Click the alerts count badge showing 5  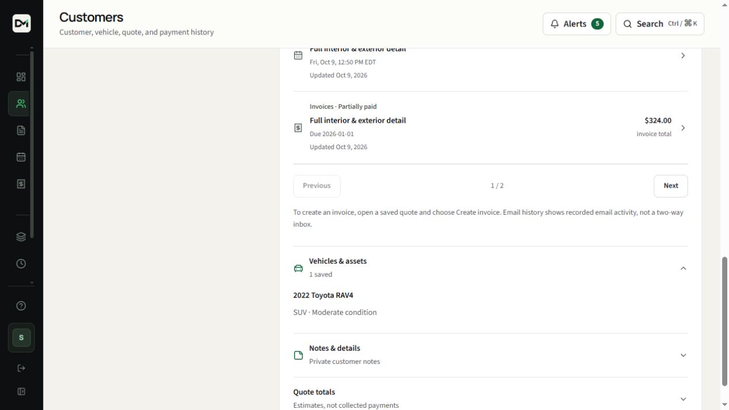597,24
